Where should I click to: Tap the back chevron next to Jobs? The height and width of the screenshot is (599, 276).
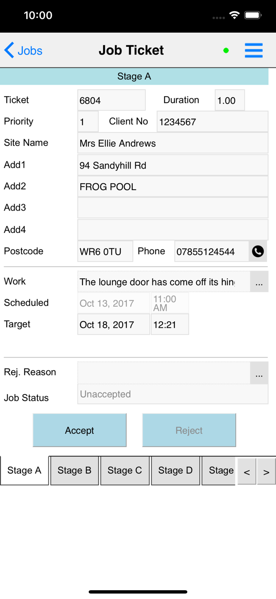click(8, 50)
